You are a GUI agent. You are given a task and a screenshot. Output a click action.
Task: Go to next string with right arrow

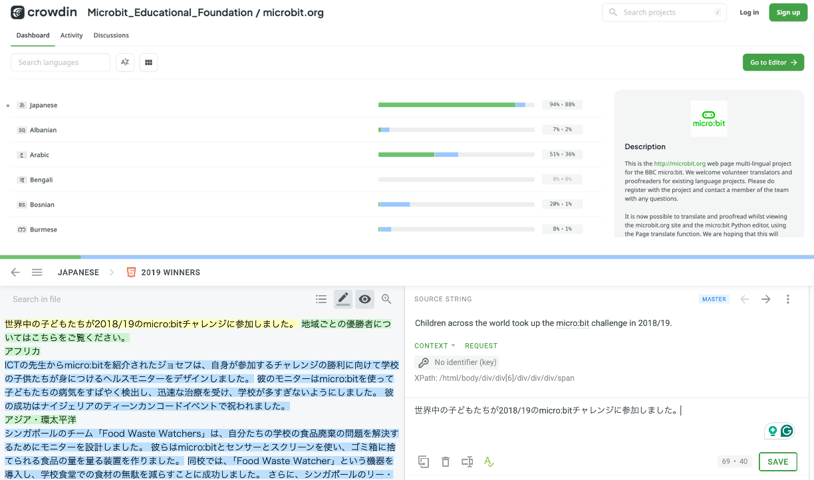(766, 299)
